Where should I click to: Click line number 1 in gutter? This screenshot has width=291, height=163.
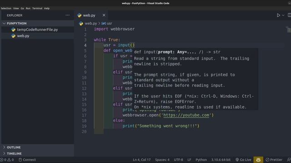click(85, 29)
